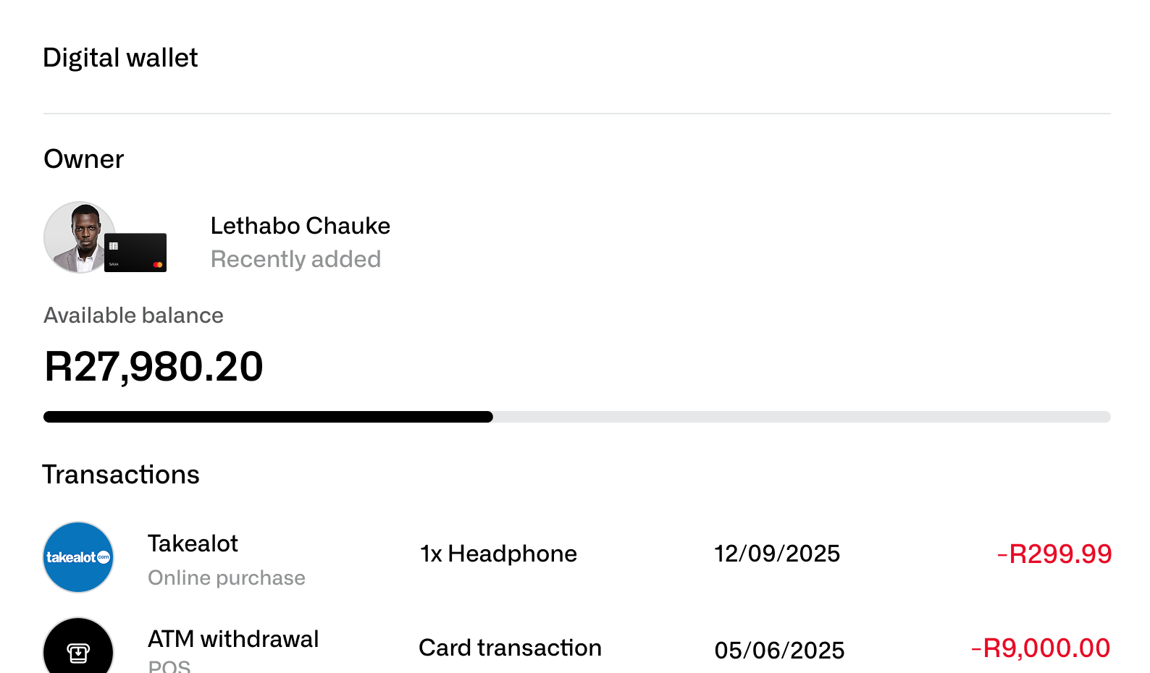This screenshot has width=1150, height=673.
Task: Click the 12/09/2025 transaction date
Action: pos(777,554)
